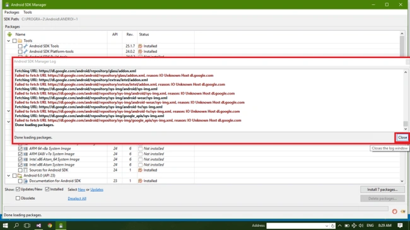The width and height of the screenshot is (410, 230).
Task: Click the system image icon for ARM EABI v7a
Action: 26,154
